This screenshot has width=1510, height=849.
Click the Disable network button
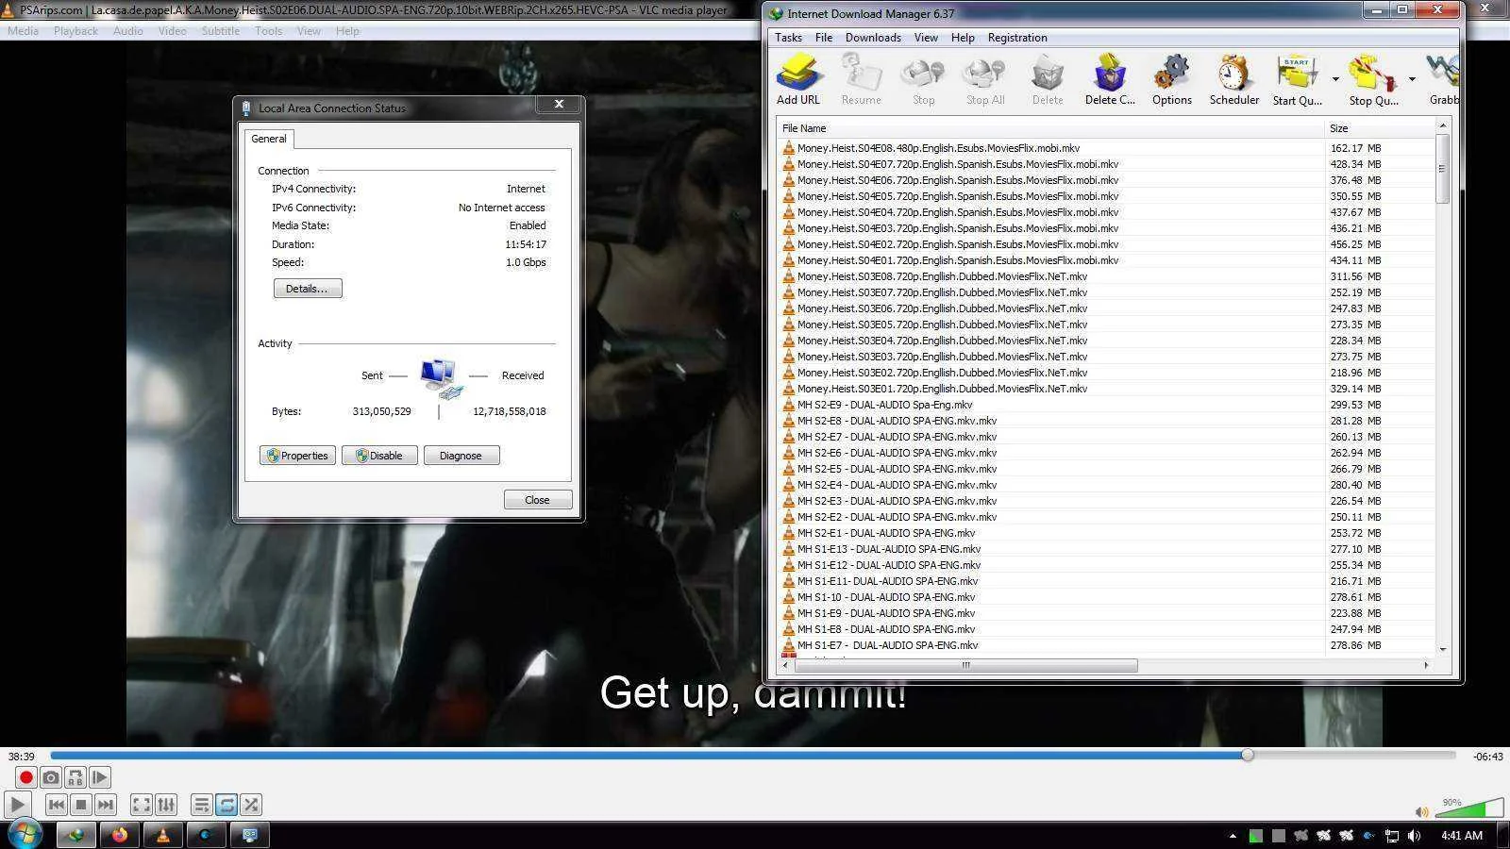pyautogui.click(x=379, y=456)
